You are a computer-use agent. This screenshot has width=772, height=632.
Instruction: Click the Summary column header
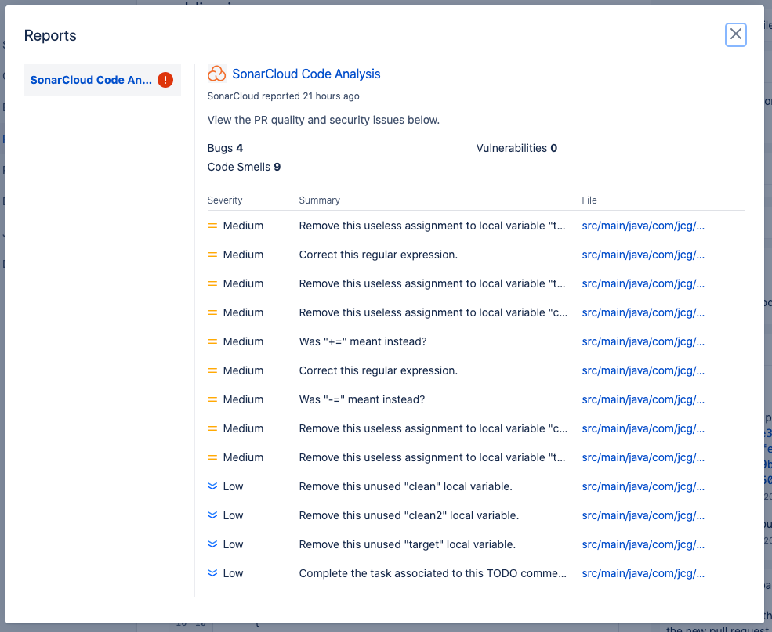pyautogui.click(x=320, y=200)
